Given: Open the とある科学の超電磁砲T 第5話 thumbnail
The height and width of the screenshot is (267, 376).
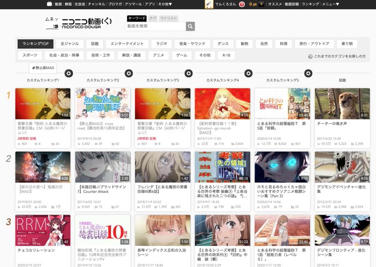Looking at the screenshot, I should [282, 104].
